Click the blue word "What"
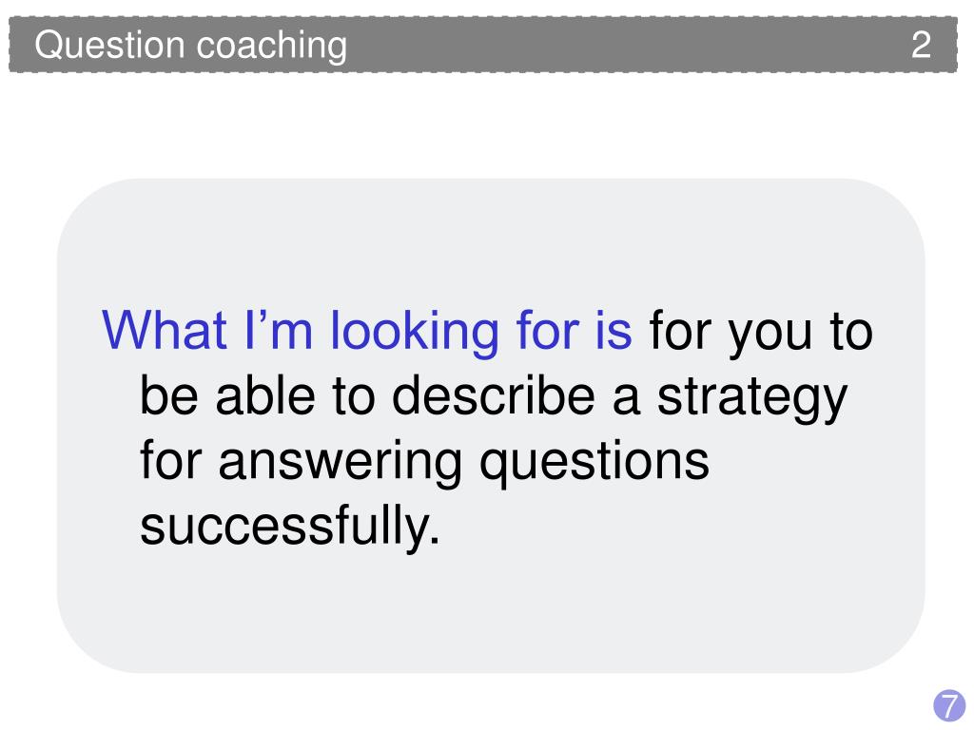The height and width of the screenshot is (730, 974). pyautogui.click(x=164, y=331)
